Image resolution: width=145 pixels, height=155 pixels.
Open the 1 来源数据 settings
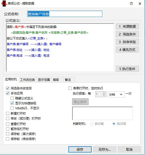pyautogui.click(x=127, y=26)
